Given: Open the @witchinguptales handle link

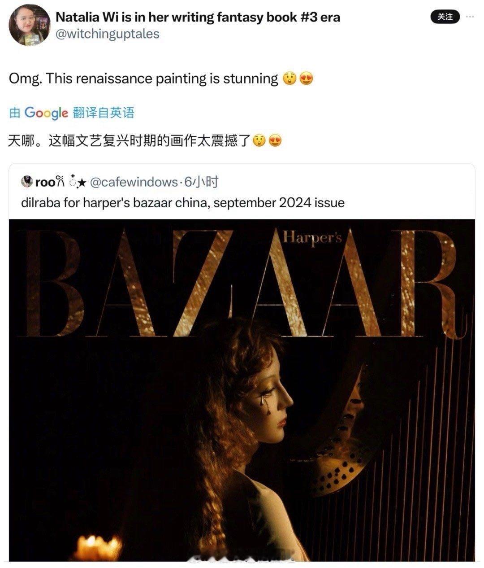Looking at the screenshot, I should click(x=107, y=34).
